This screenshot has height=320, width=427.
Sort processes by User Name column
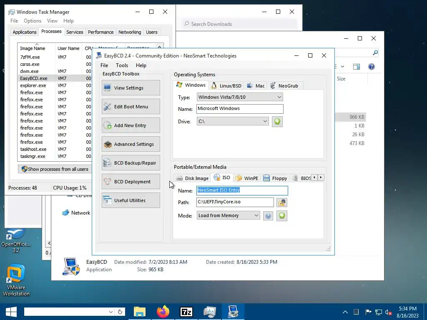point(68,48)
